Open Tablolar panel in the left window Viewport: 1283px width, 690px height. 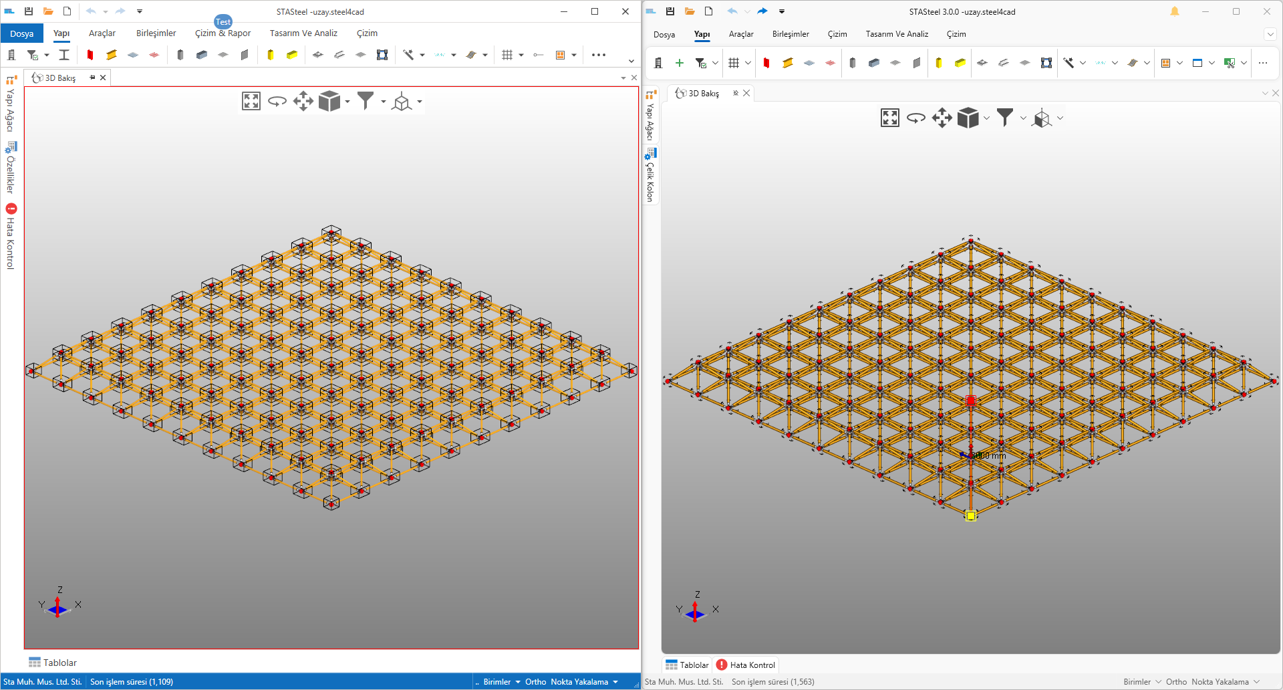click(53, 663)
